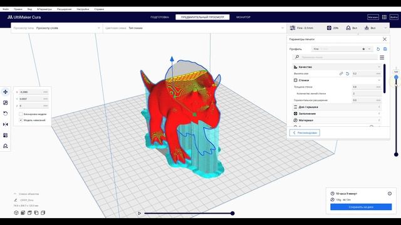Viewport: 401px width, 225px height.
Task: Click the UltiMaker Cura logo
Action: (x=24, y=17)
